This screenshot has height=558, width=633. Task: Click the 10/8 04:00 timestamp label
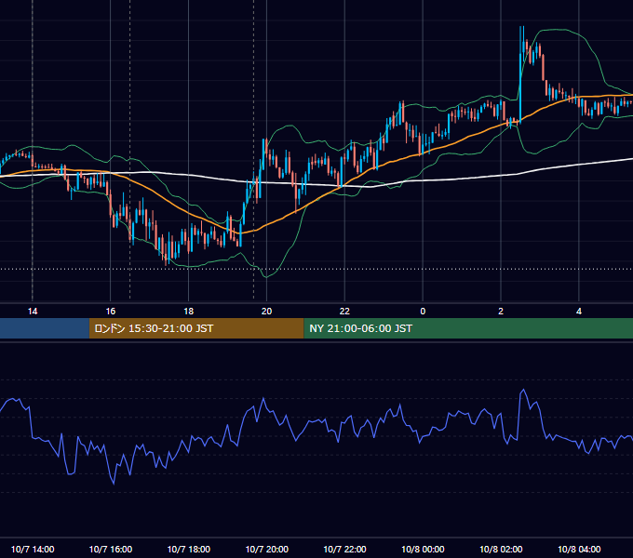point(579,549)
